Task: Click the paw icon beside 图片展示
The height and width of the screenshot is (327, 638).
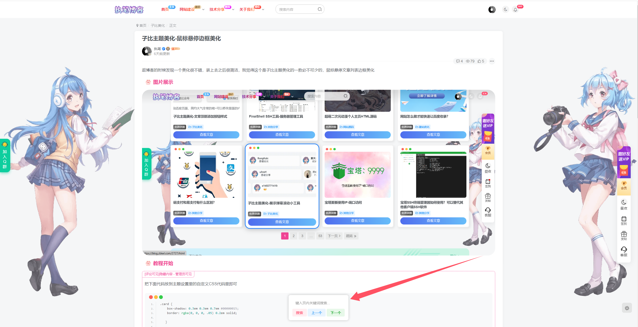Action: 148,82
